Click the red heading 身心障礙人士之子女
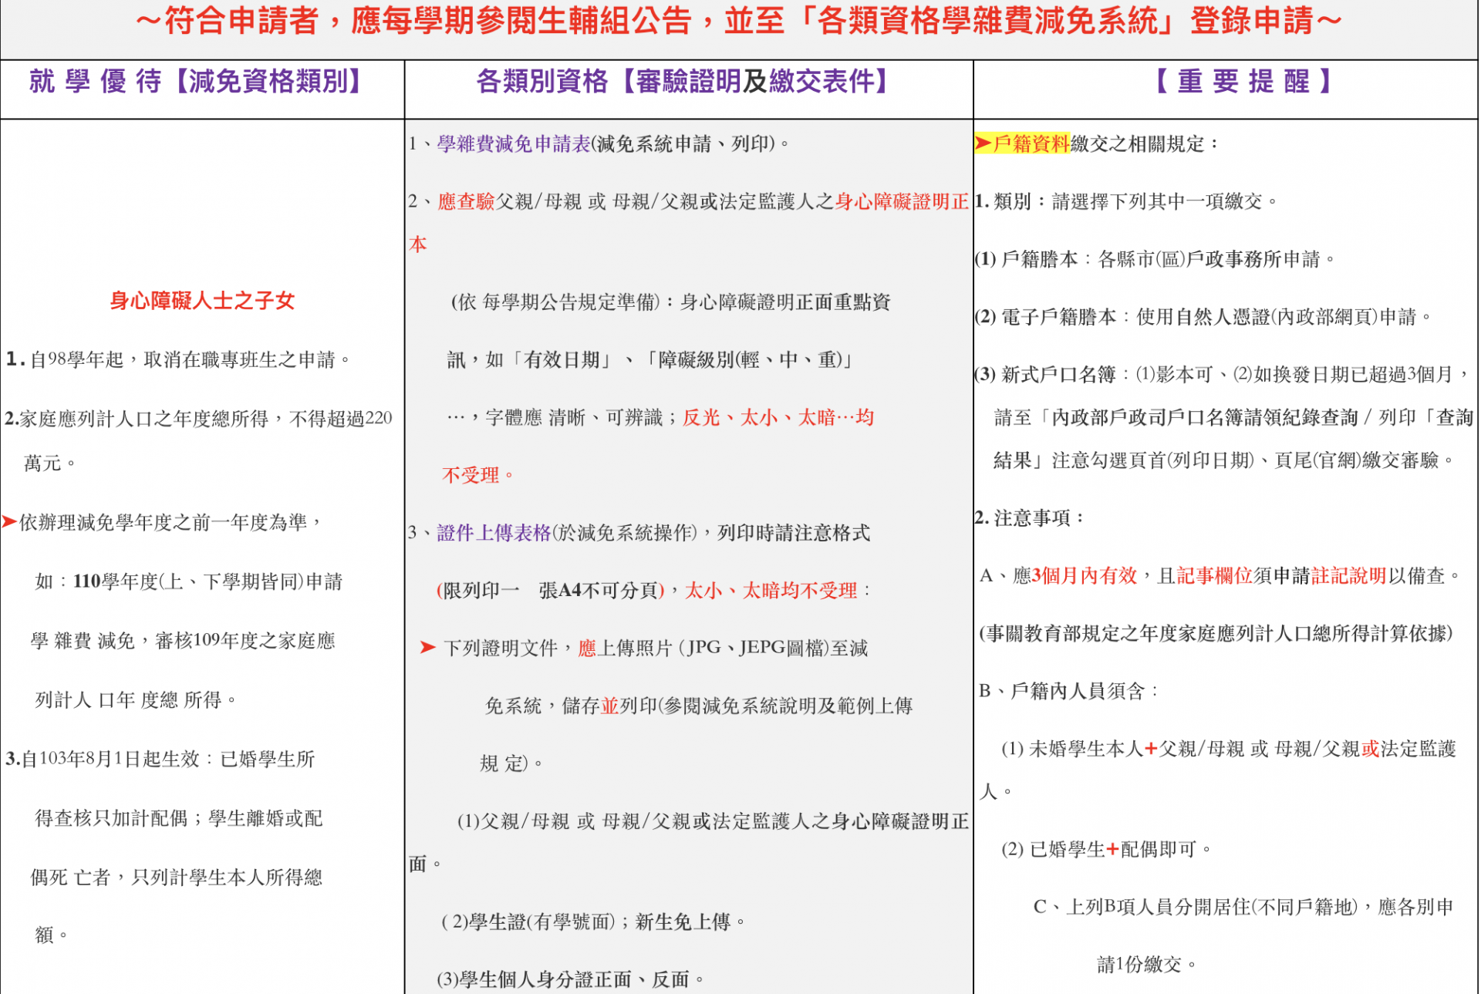The height and width of the screenshot is (994, 1481). coord(202,301)
